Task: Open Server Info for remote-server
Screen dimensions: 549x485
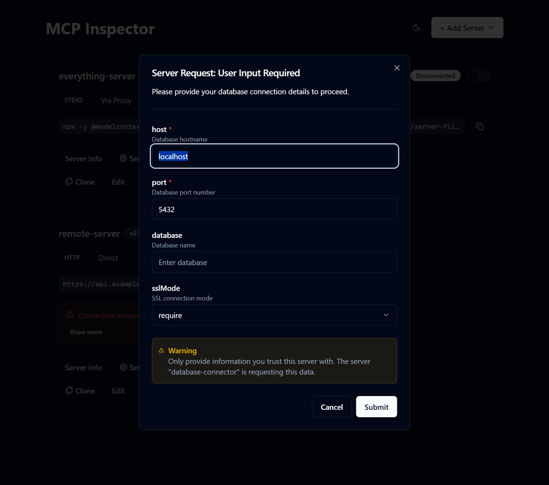Action: (83, 368)
